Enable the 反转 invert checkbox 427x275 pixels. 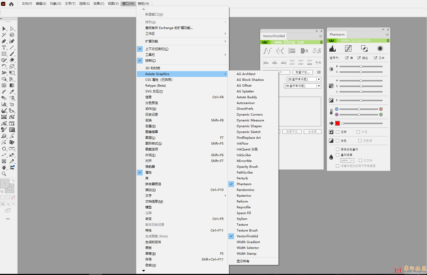pos(337,132)
